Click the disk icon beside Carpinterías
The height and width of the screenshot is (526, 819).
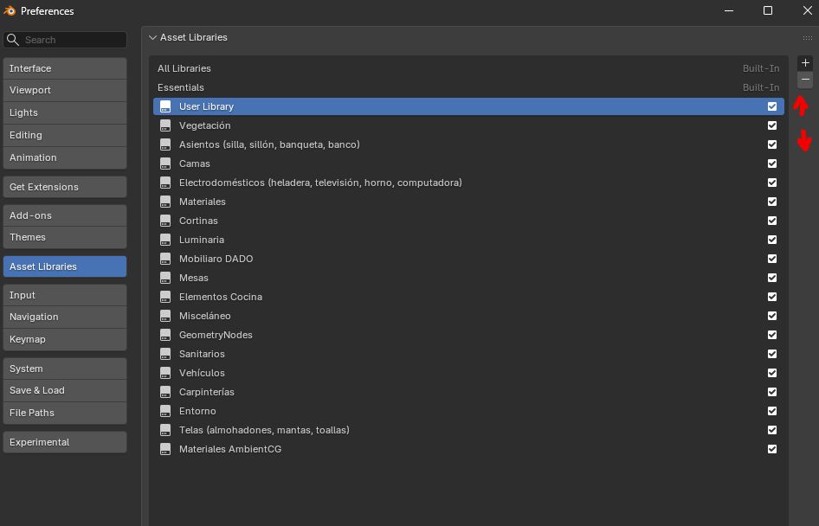165,392
